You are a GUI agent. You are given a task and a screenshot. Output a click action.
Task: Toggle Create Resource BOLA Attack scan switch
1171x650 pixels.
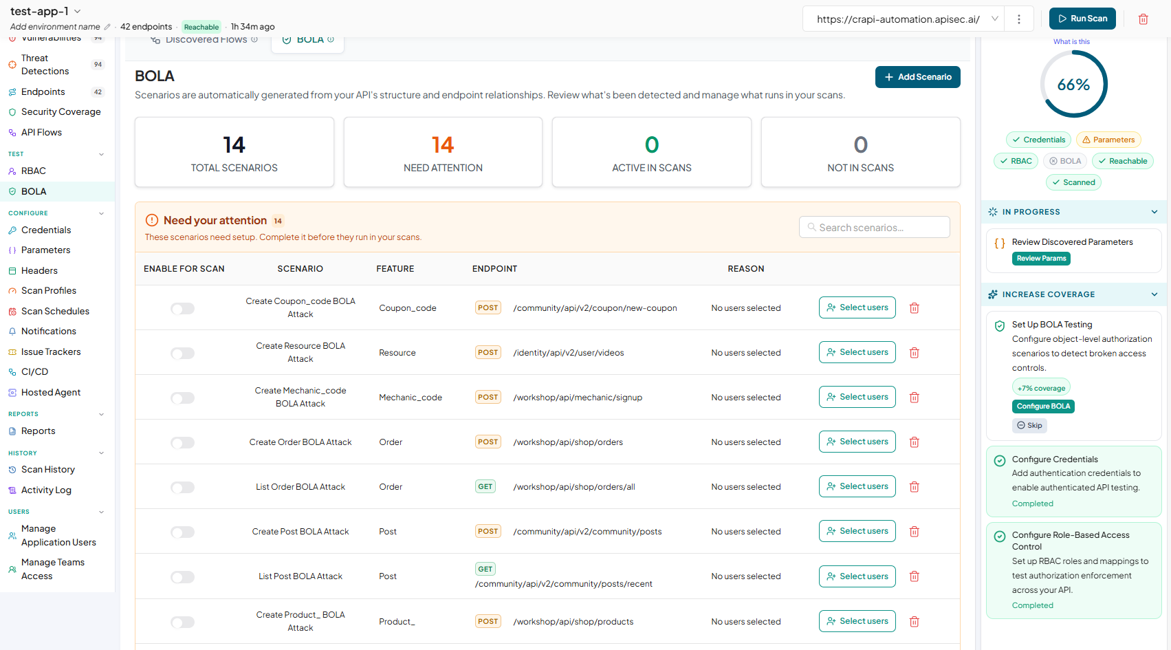point(183,354)
